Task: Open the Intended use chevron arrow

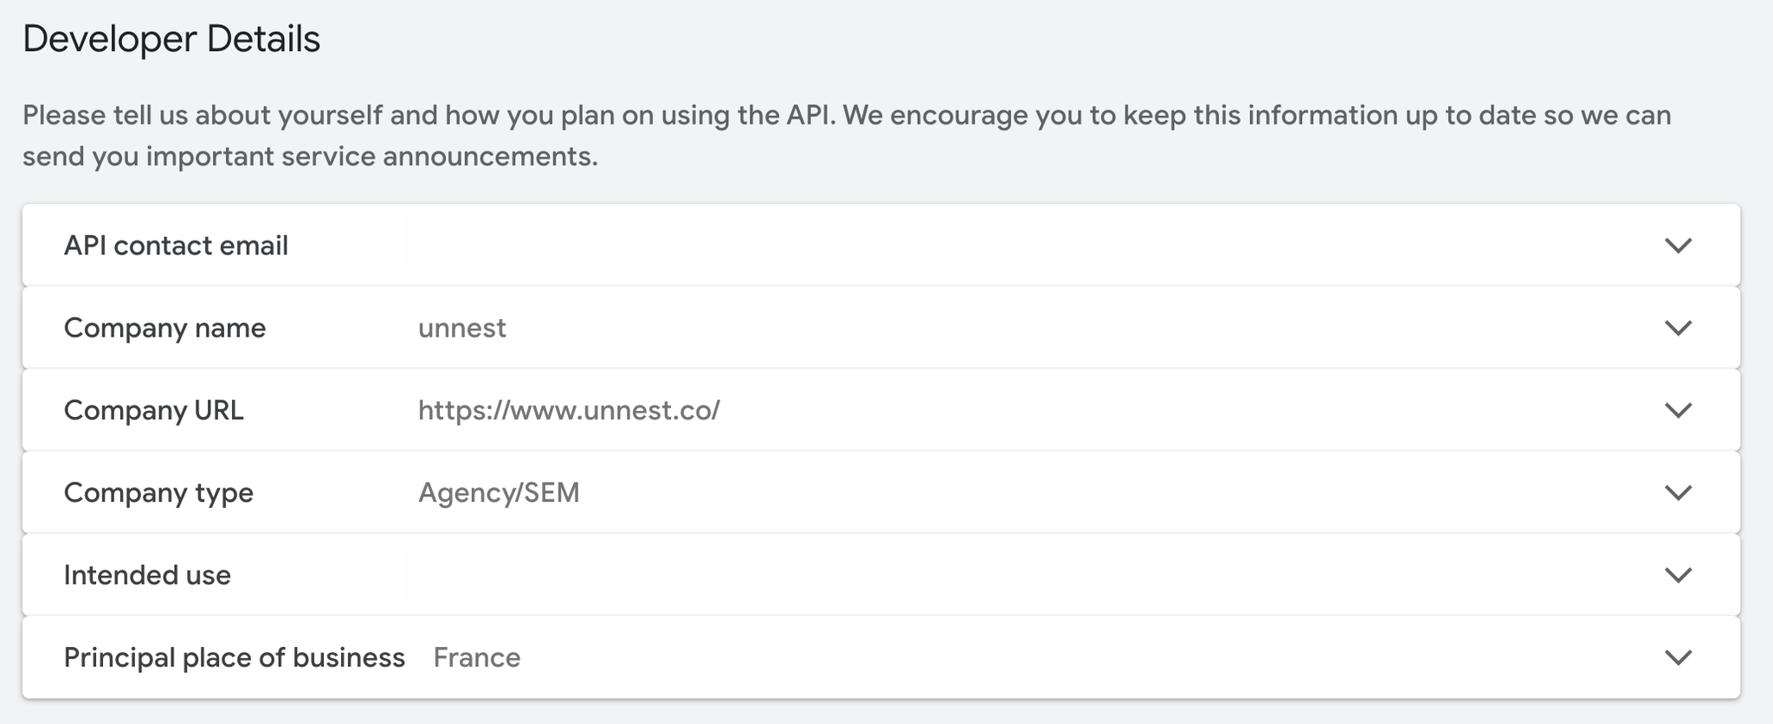Action: [x=1678, y=575]
